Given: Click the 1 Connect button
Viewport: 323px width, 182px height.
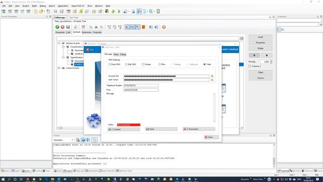Looking at the screenshot, I should [124, 129].
